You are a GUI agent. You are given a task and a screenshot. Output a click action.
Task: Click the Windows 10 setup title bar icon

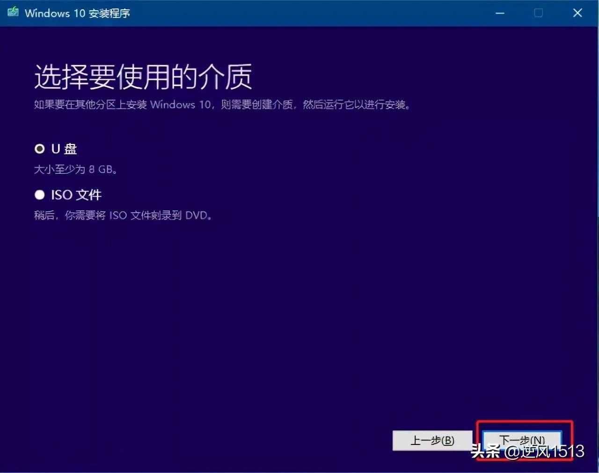click(13, 12)
